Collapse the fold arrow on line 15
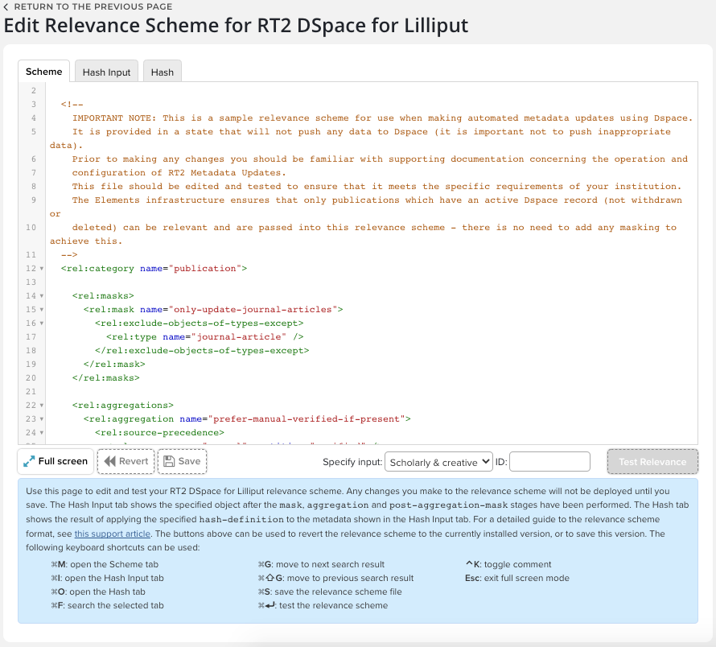Screen dimensions: 716x647 [x=42, y=310]
